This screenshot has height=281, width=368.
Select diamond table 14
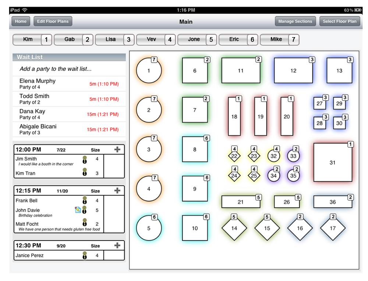234,228
